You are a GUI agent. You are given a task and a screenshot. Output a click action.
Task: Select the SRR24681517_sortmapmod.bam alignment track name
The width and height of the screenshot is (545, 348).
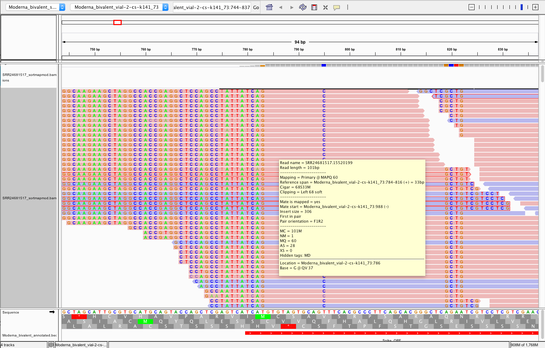point(29,198)
